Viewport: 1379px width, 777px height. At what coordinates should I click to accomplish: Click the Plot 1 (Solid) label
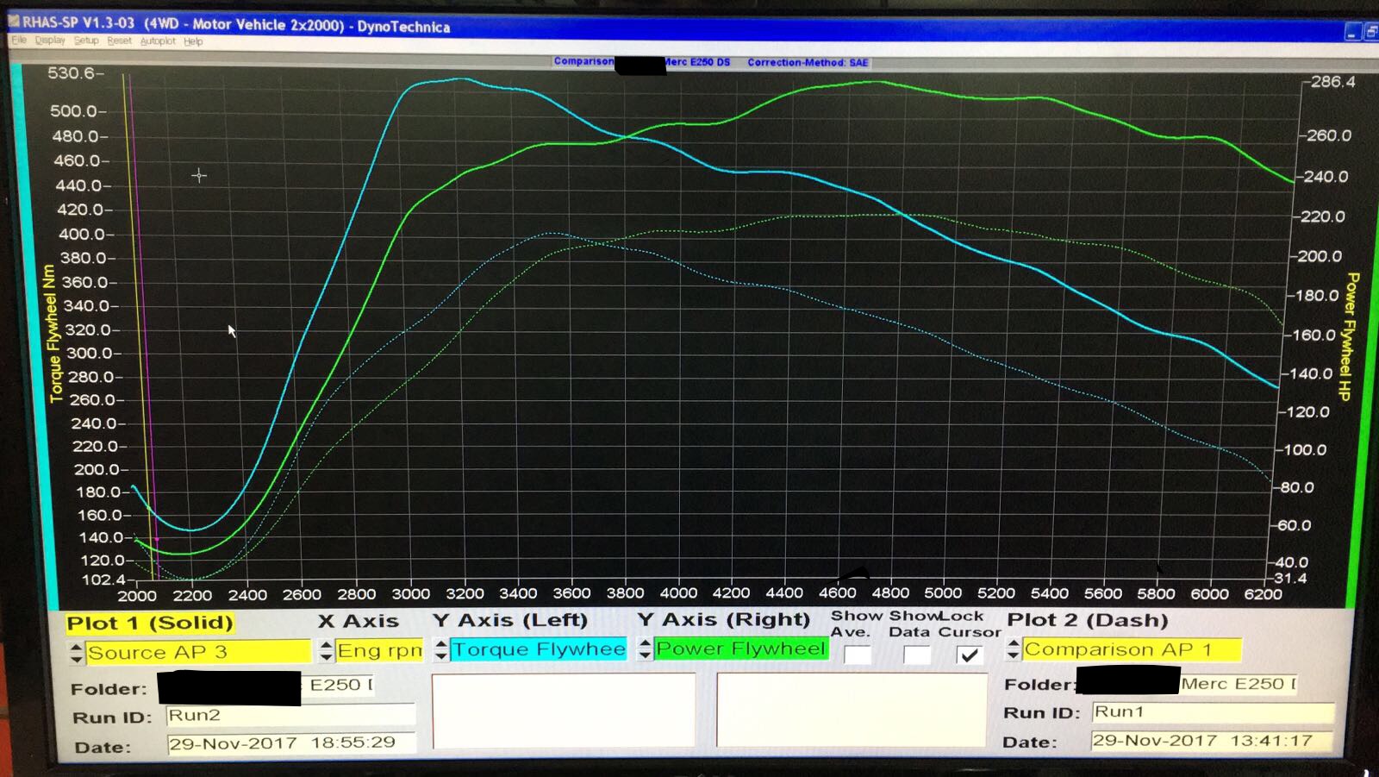[x=150, y=623]
